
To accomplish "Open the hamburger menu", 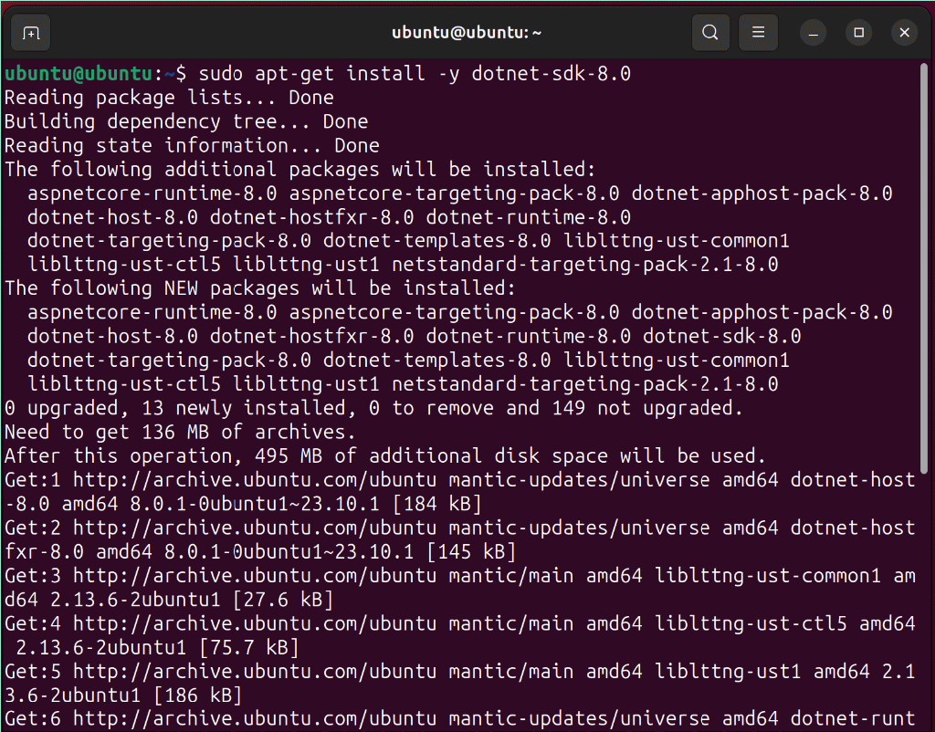I will tap(758, 32).
